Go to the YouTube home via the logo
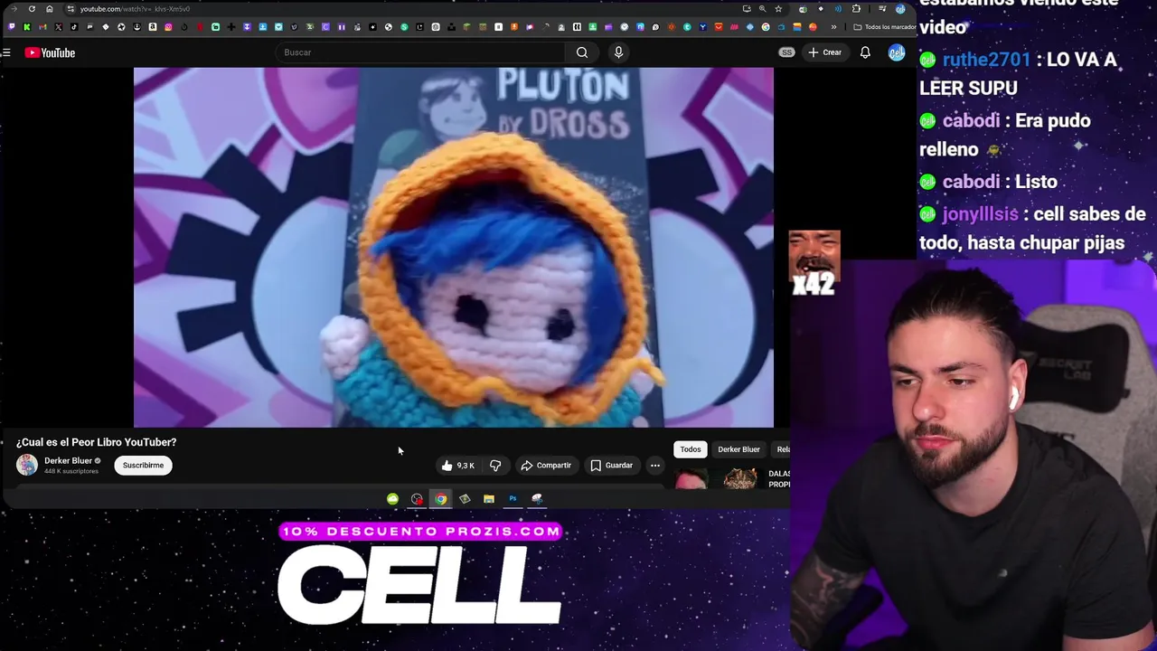 pos(50,52)
